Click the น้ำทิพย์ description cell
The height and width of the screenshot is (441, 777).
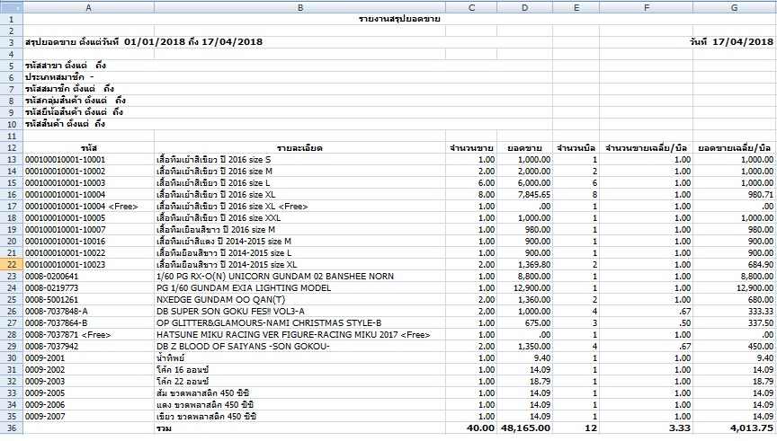pyautogui.click(x=299, y=357)
